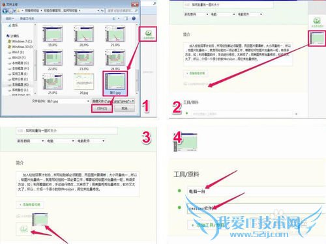
Task: Open the view options icon in dialog toolbar
Action: 114,18
